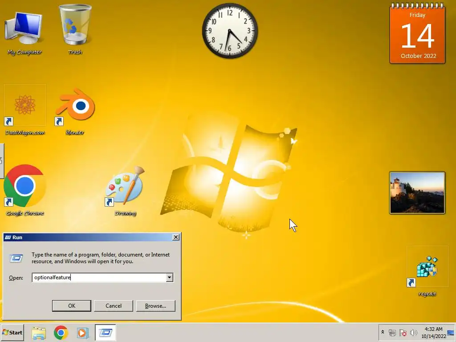Viewport: 456px width, 342px height.
Task: Click the Run taskbar button
Action: tap(105, 332)
